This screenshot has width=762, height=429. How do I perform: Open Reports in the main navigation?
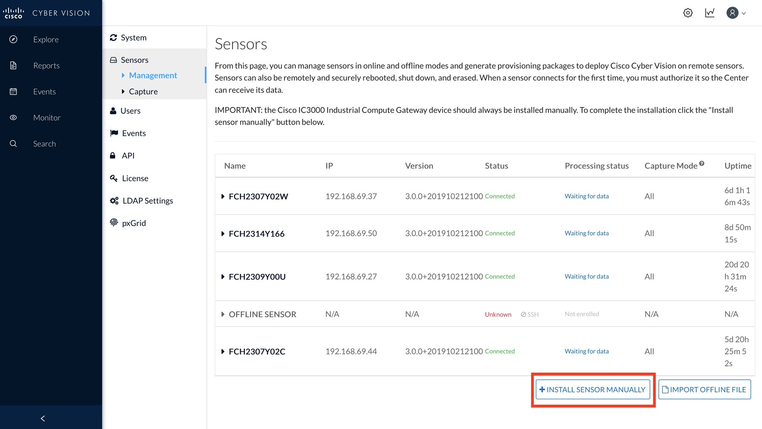click(x=46, y=65)
